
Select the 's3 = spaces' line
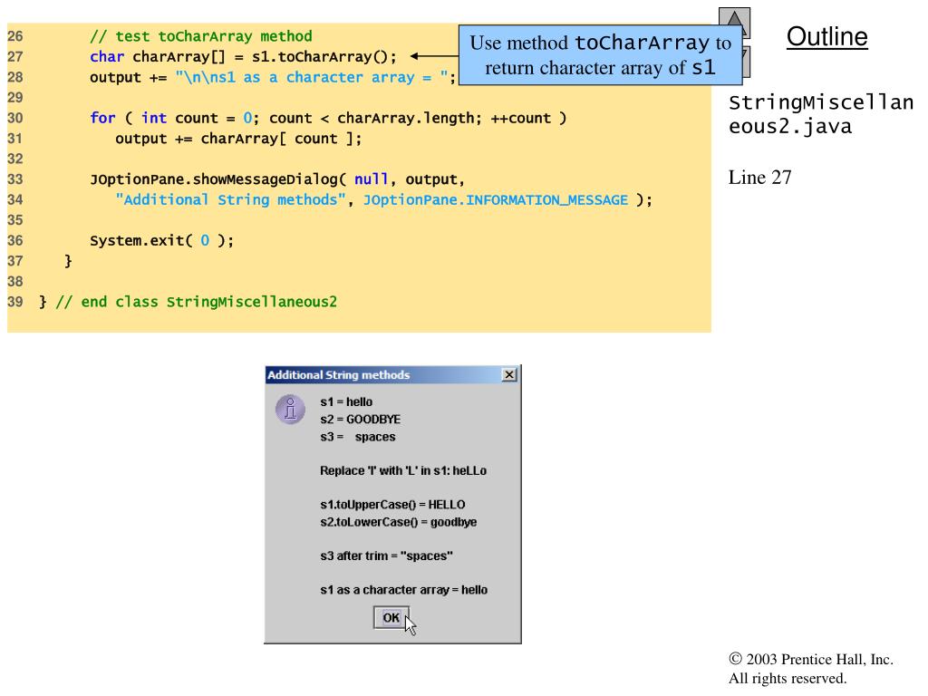pyautogui.click(x=357, y=437)
